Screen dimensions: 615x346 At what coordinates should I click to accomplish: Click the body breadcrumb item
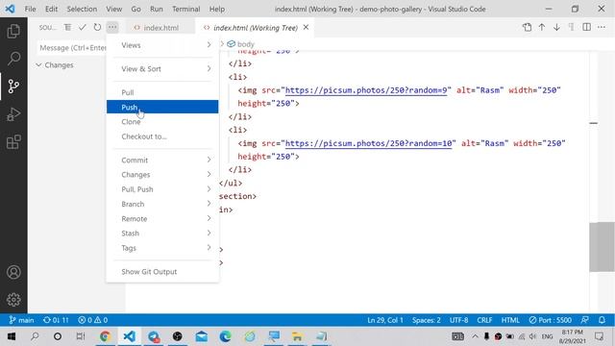pyautogui.click(x=241, y=44)
